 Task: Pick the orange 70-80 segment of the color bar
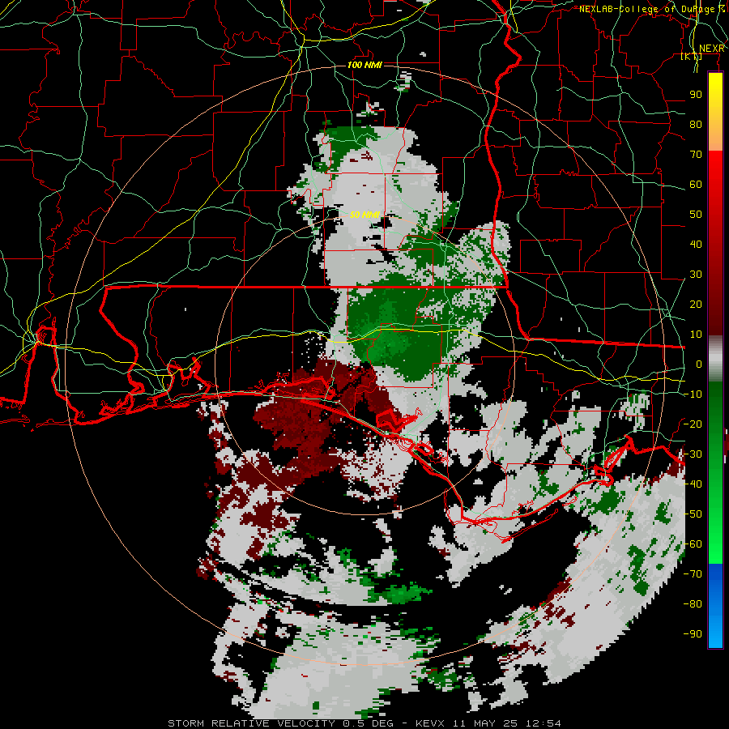coord(715,138)
